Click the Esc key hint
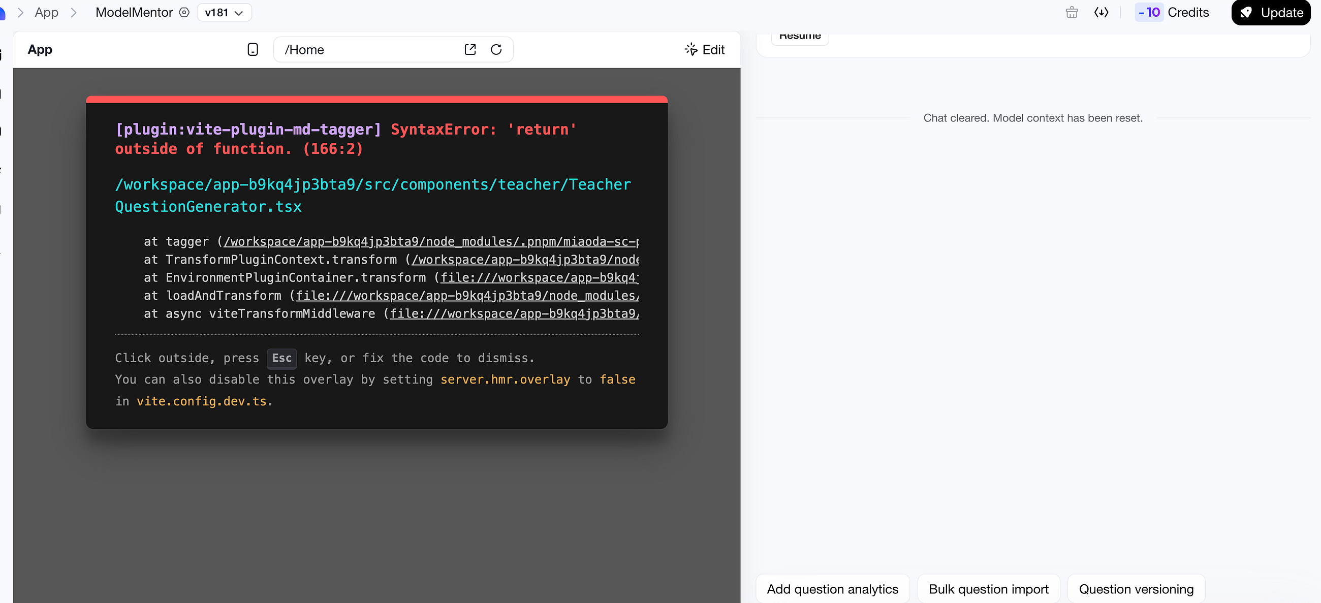The width and height of the screenshot is (1321, 603). pos(281,358)
